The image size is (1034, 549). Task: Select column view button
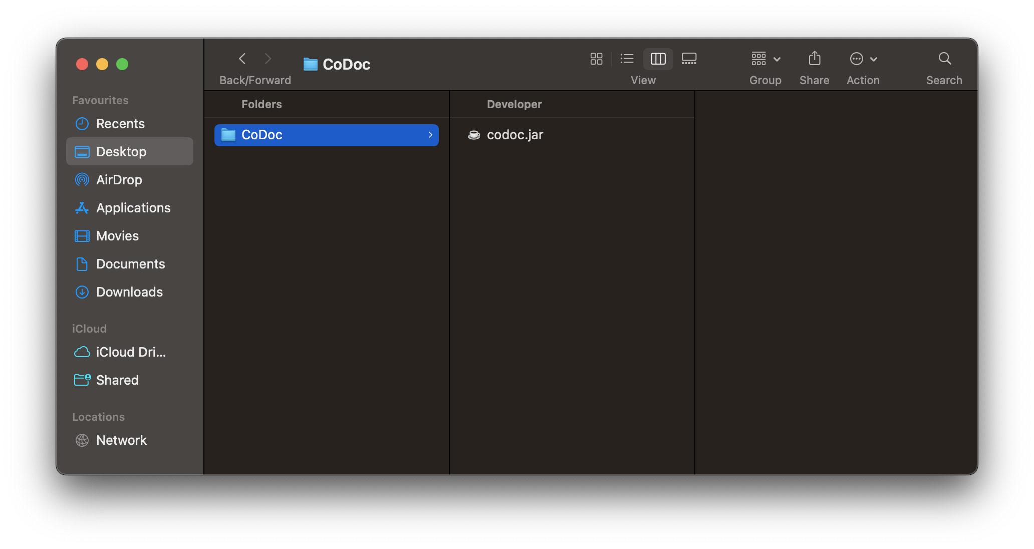pyautogui.click(x=658, y=59)
